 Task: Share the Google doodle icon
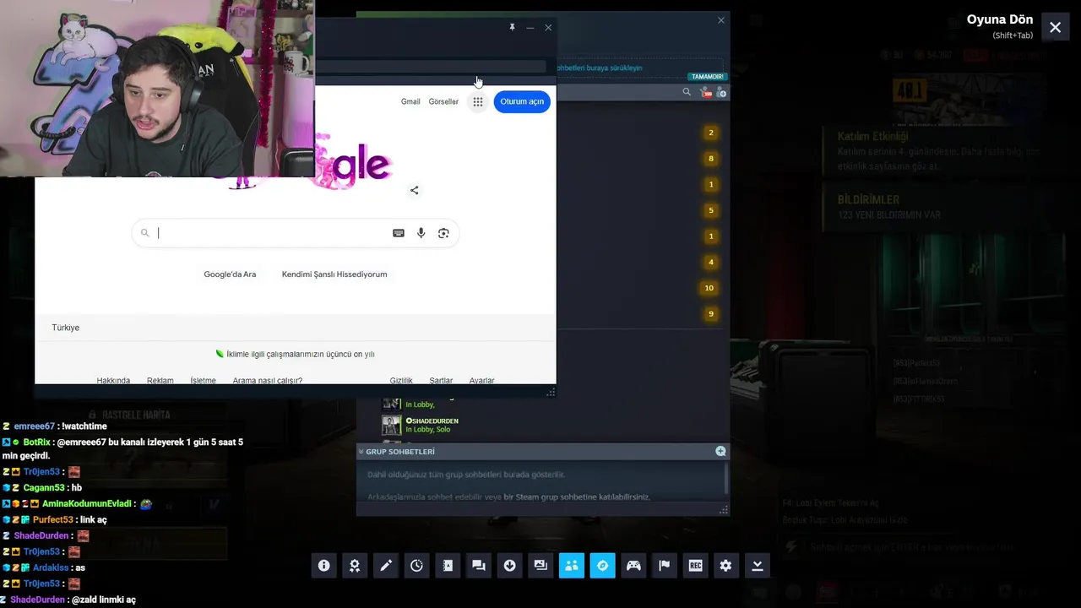(x=414, y=190)
